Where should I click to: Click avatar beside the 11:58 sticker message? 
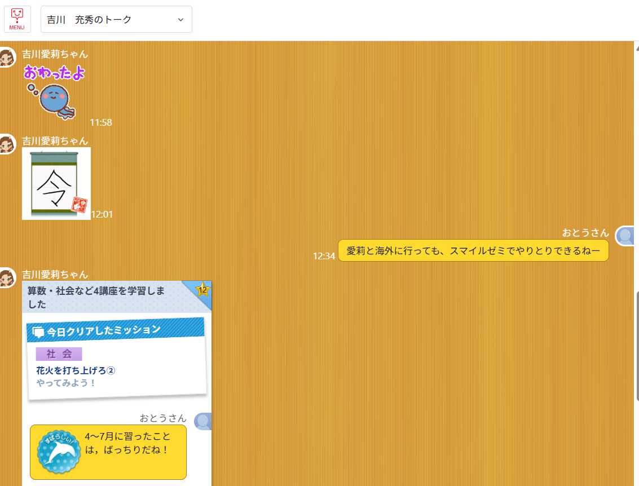click(7, 57)
